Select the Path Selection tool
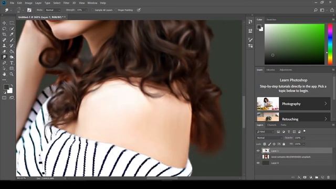The height and width of the screenshot is (189, 336). coord(4,69)
